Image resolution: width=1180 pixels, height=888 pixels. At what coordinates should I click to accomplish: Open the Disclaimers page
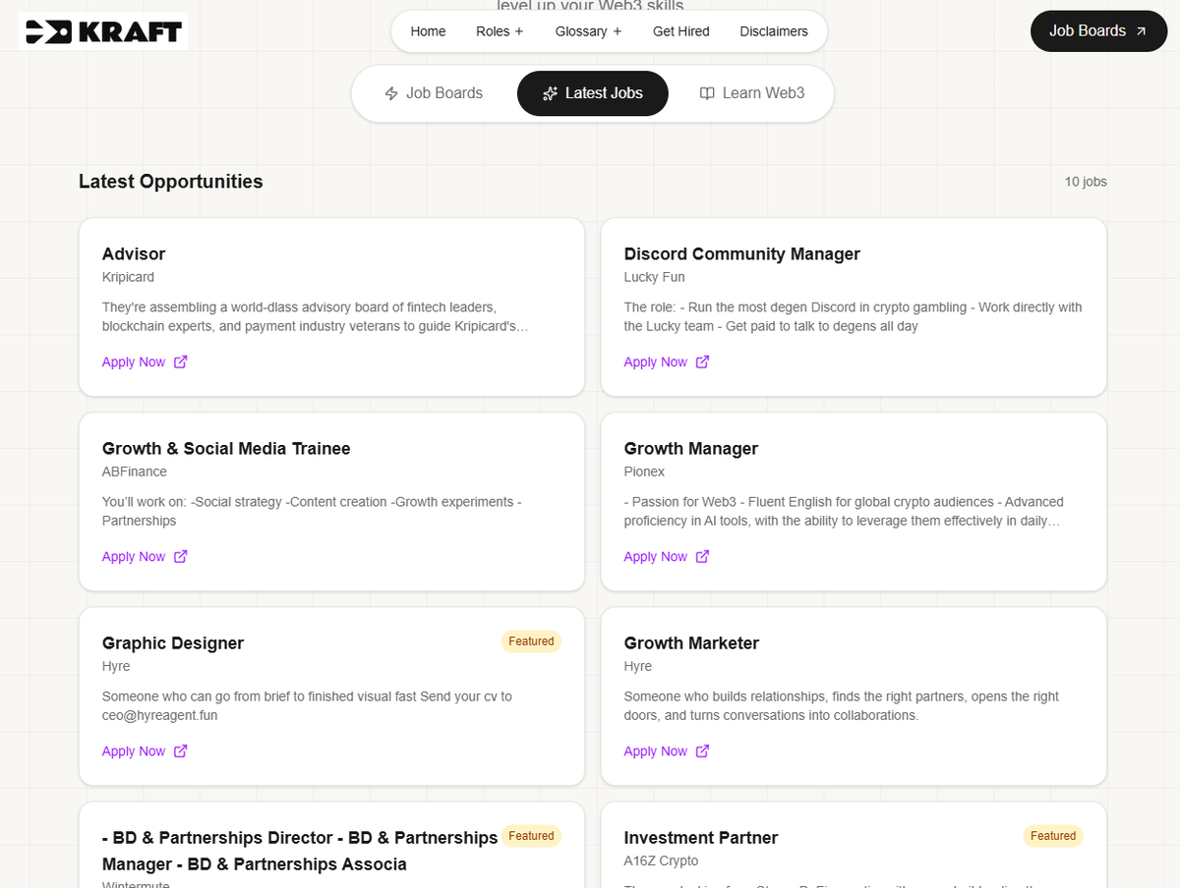click(774, 31)
